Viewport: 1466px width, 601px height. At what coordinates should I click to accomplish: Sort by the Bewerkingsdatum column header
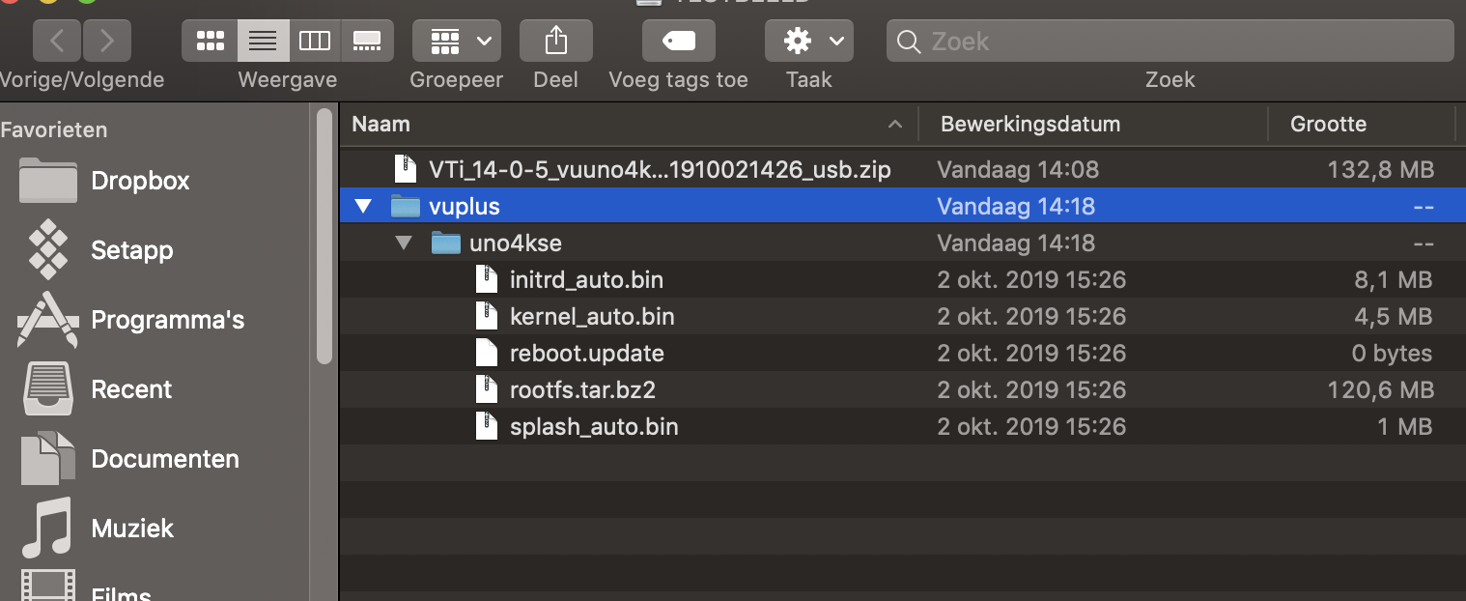point(1029,124)
